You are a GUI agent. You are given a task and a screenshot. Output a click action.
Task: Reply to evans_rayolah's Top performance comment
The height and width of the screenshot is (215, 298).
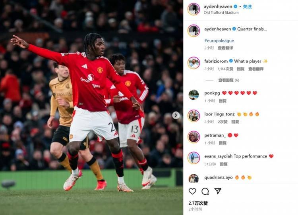223,164
